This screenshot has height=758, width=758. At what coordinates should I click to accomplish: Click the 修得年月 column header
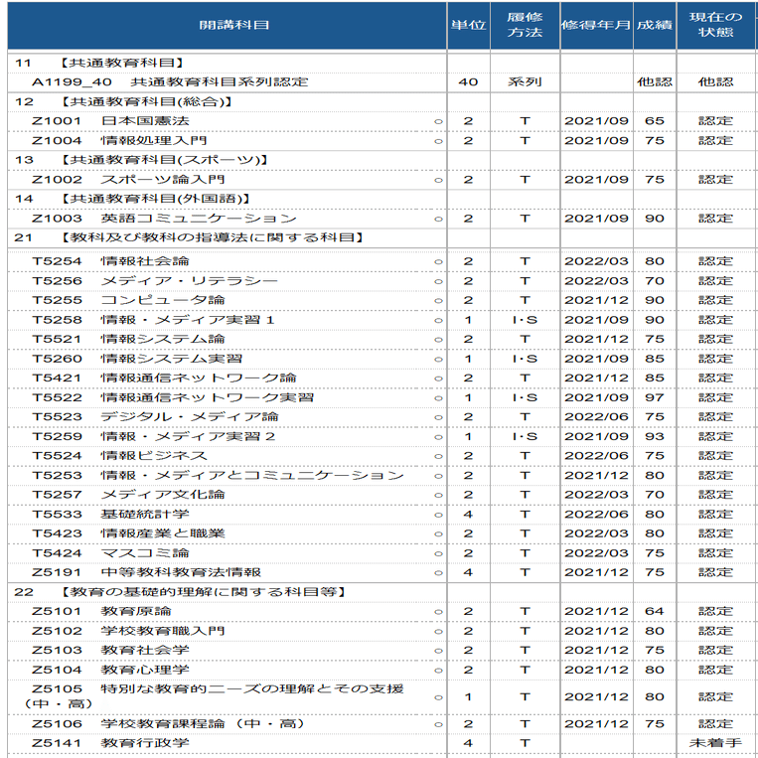click(x=596, y=25)
